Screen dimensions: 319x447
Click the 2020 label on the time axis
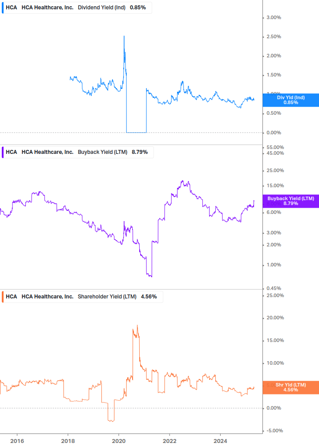coord(119,441)
